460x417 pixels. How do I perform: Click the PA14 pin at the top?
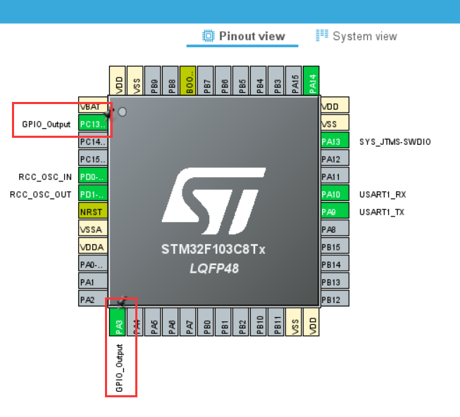[311, 80]
